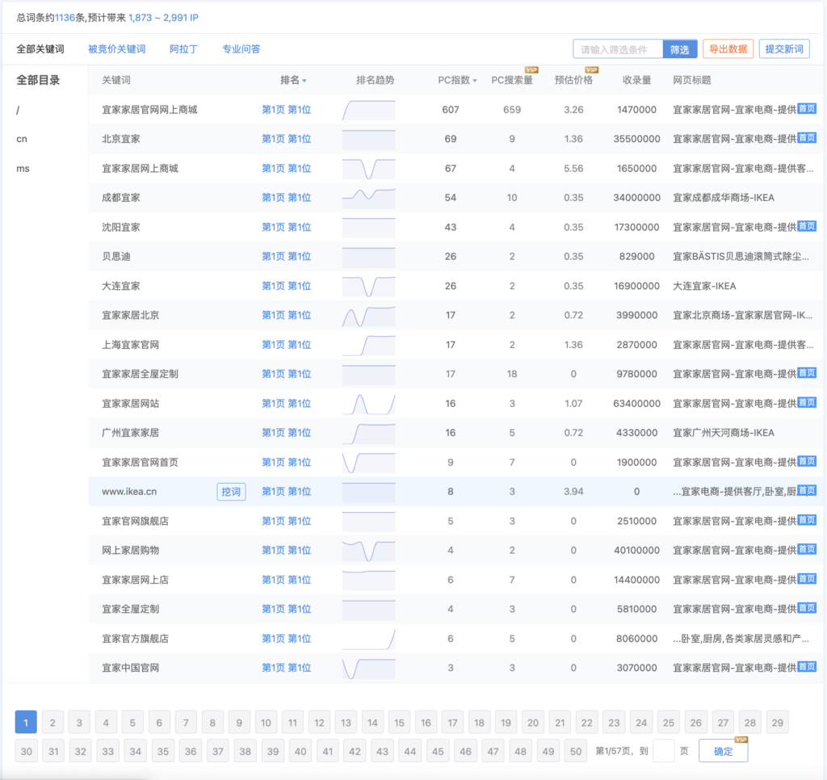Open ranking trend chart for 宜家官方旗舰店

click(368, 639)
